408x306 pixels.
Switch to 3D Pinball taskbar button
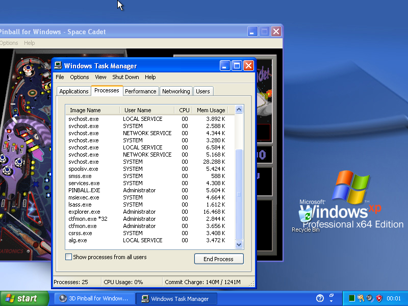[95, 298]
